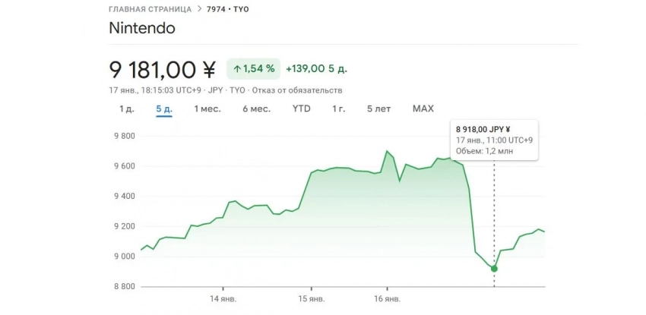Click the green data point on chart
646x315 pixels.
(x=494, y=268)
